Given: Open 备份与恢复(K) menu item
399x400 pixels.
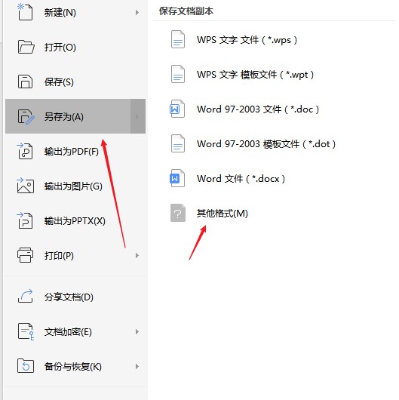Looking at the screenshot, I should pyautogui.click(x=75, y=367).
